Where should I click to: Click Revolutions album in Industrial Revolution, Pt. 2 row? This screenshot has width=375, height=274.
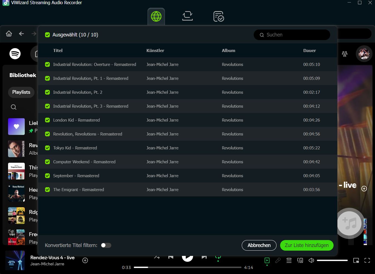[x=232, y=92]
